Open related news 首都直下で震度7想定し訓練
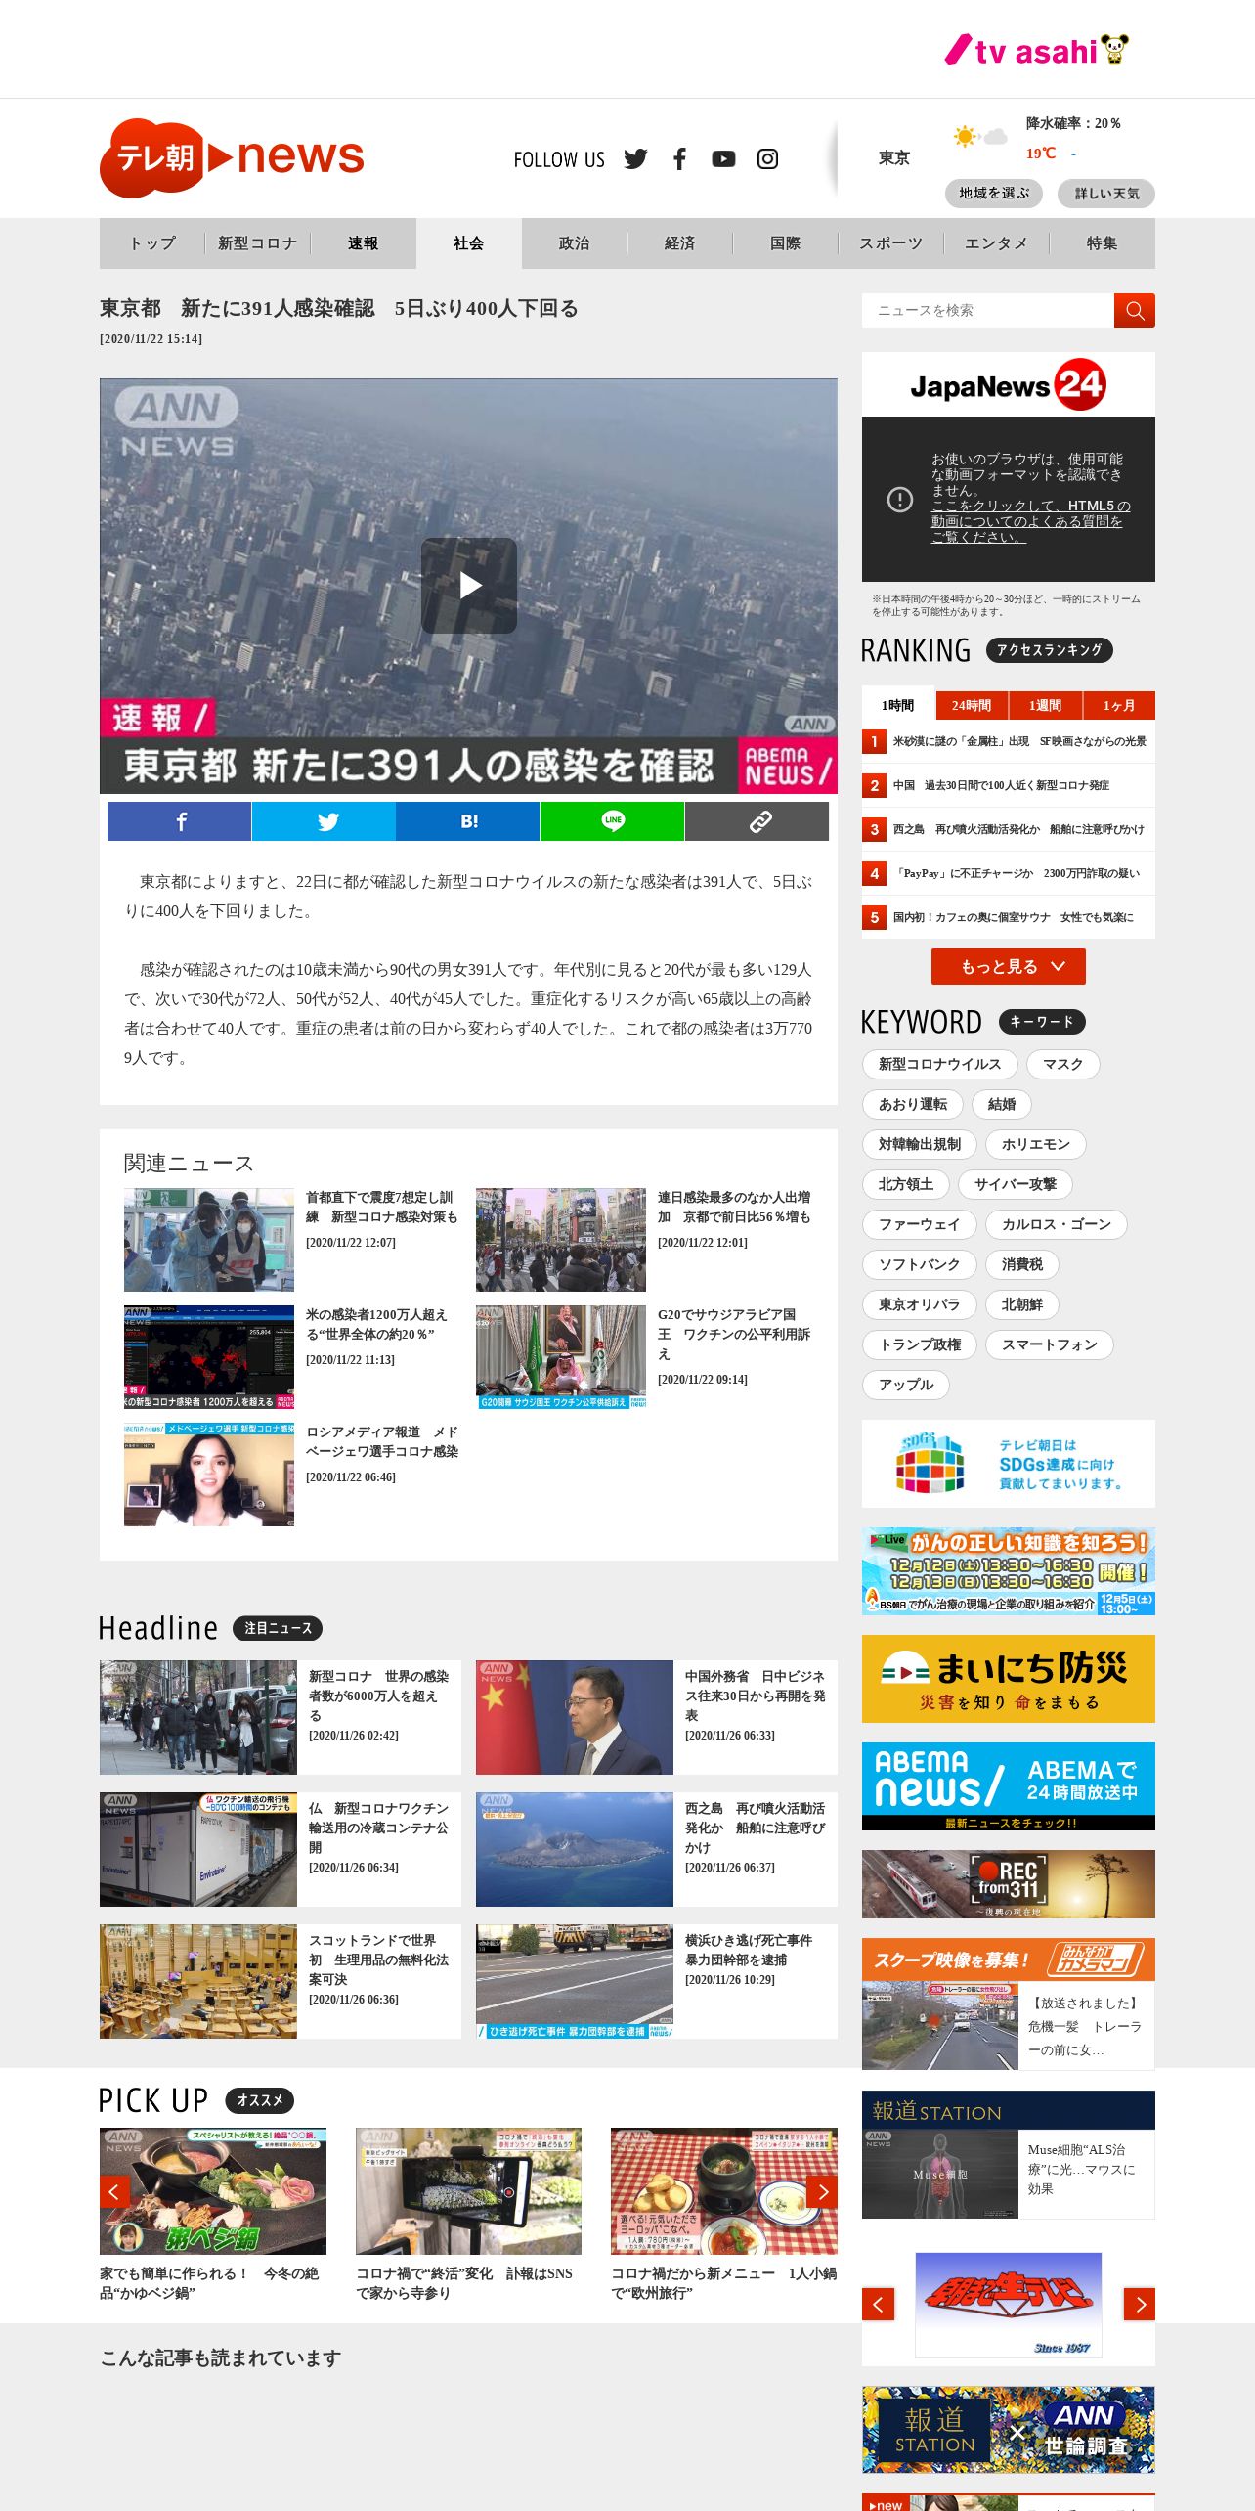Image resolution: width=1255 pixels, height=2511 pixels. point(381,1207)
